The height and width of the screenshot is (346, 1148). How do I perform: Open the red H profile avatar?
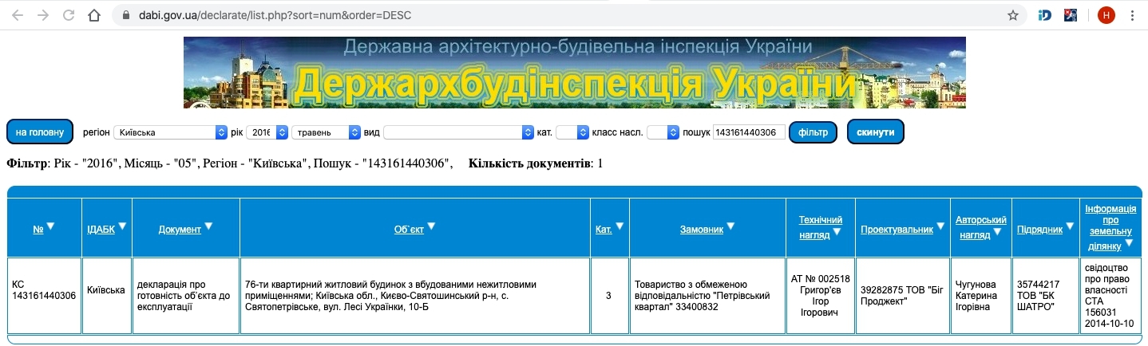[1106, 15]
